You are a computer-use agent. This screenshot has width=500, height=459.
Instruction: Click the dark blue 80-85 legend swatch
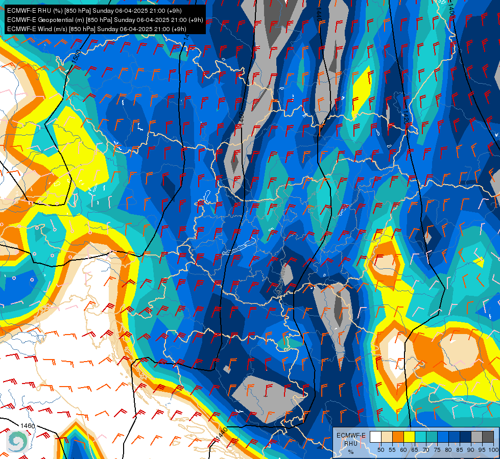tap(455, 437)
